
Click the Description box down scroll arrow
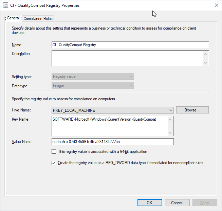(206, 63)
